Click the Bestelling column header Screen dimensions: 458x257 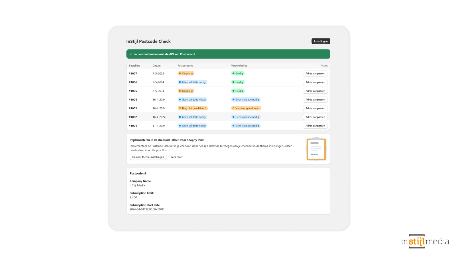coord(135,66)
